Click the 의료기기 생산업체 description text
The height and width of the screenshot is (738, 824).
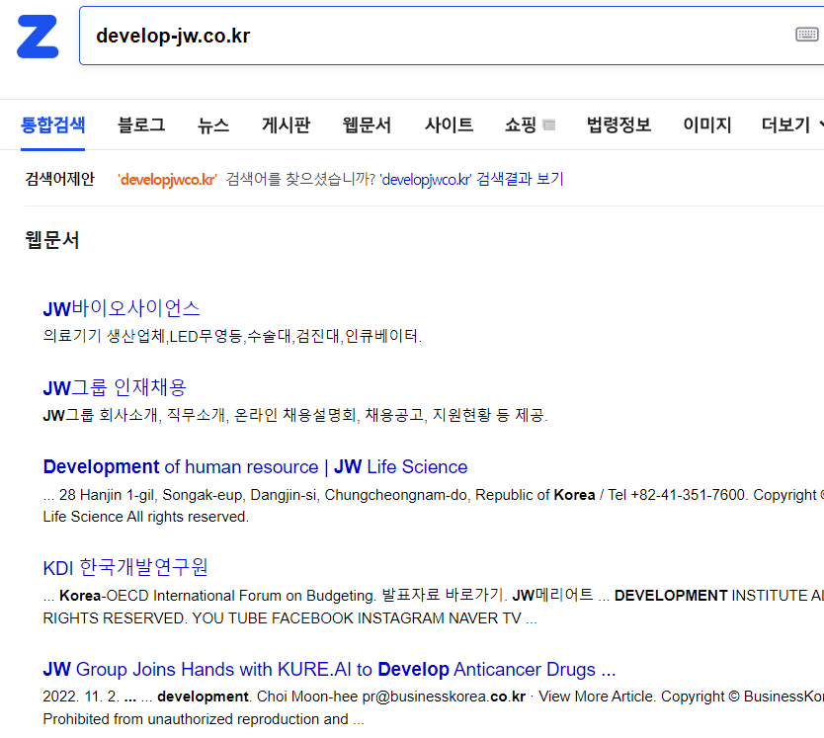232,336
